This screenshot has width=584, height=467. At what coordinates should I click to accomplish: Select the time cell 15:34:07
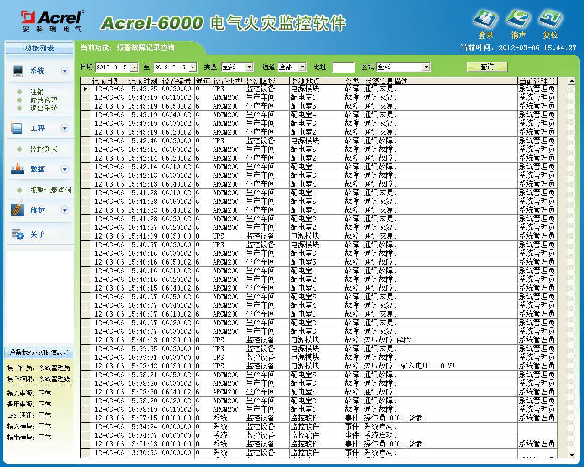(x=143, y=436)
